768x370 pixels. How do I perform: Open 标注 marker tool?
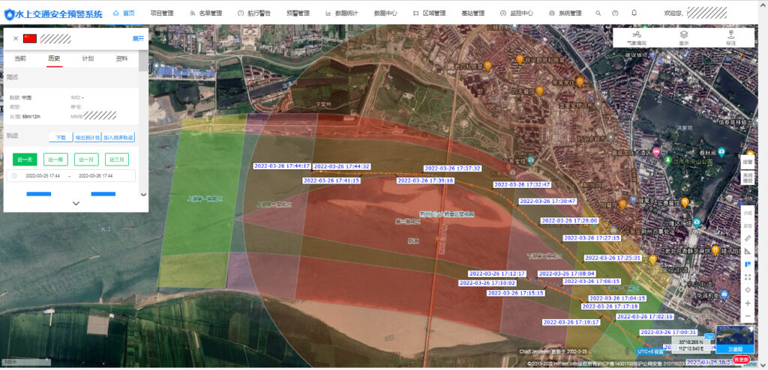(x=731, y=37)
